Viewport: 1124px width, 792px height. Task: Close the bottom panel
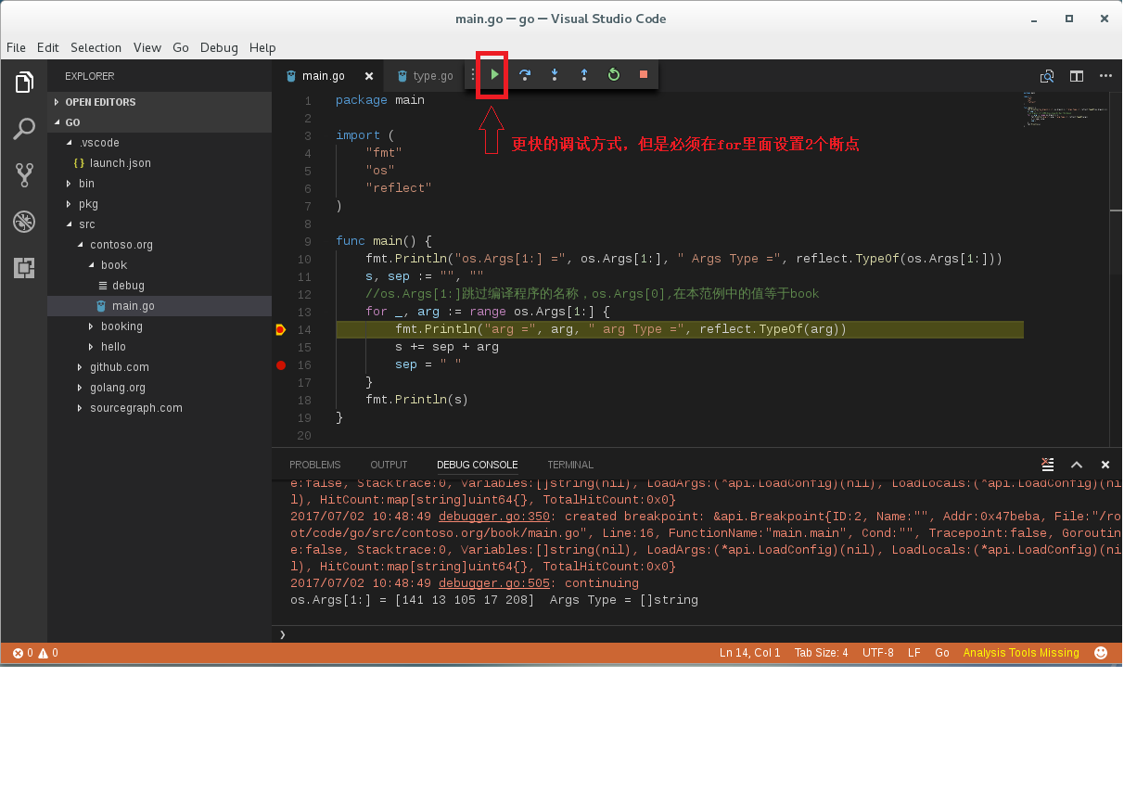[x=1105, y=465]
